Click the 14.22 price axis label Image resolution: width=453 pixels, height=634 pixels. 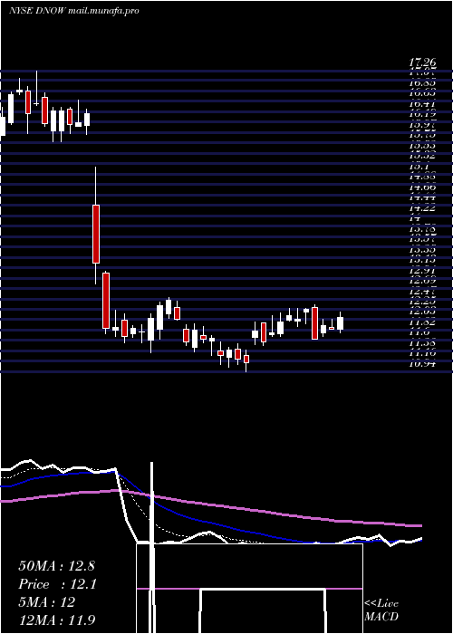422,207
